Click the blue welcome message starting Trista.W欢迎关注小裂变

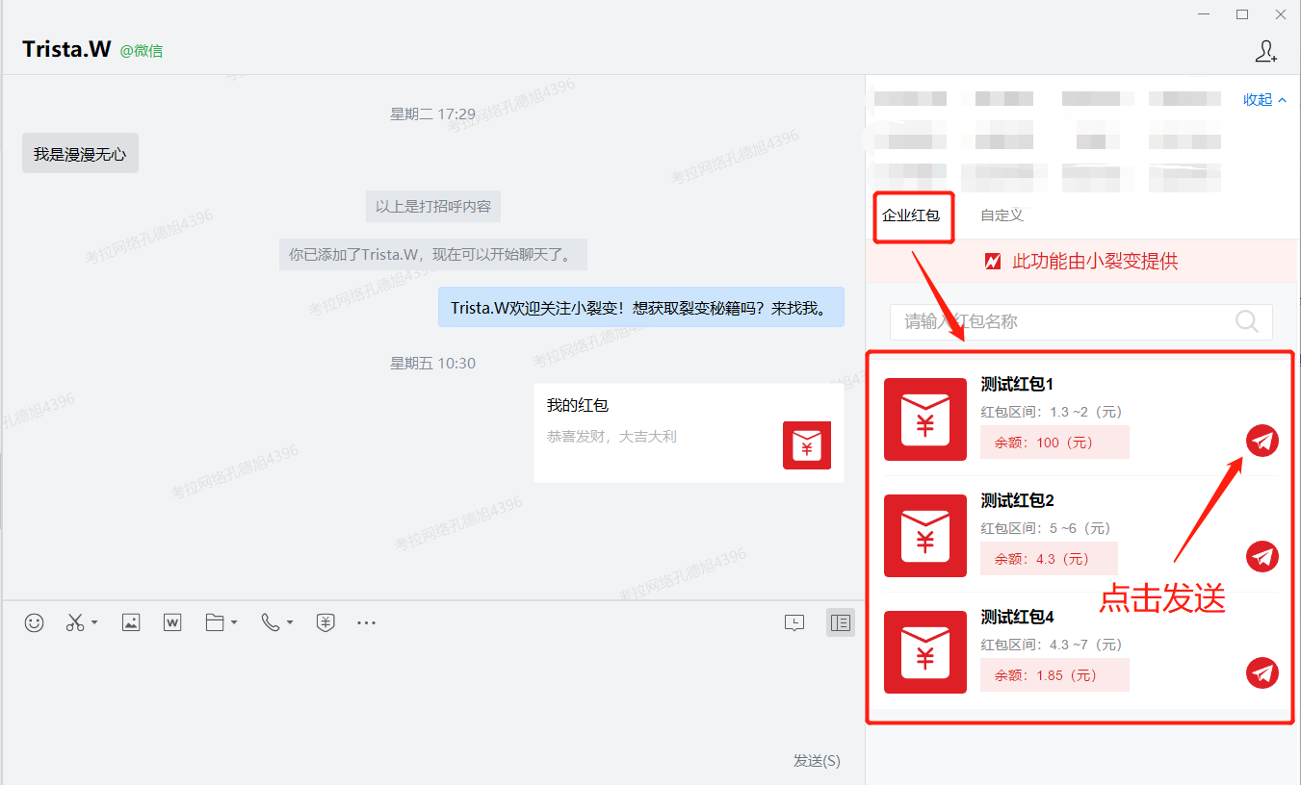[x=641, y=308]
